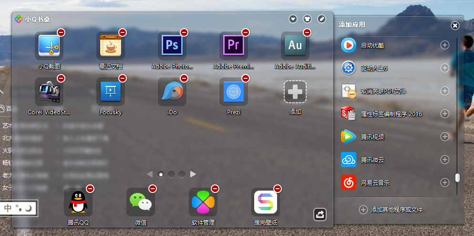This screenshot has height=236, width=474.
Task: Remove 搜狗壁纸 via red minus badge
Action: pyautogui.click(x=278, y=189)
